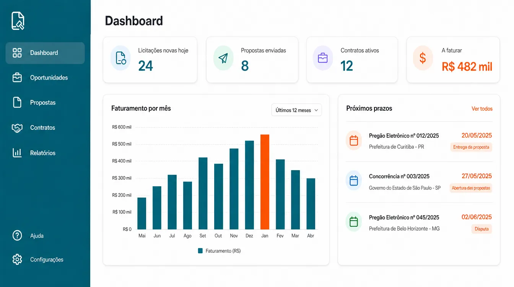This screenshot has height=287, width=514.
Task: Click the date 27/05/2025
Action: pyautogui.click(x=477, y=176)
